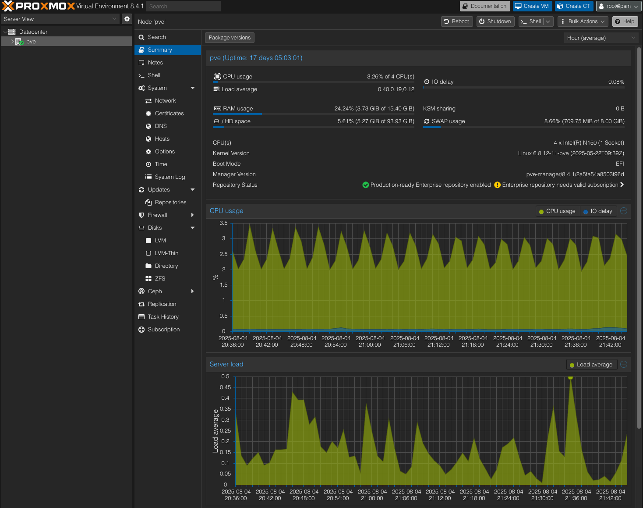Click the SWAP usage progress bar
Screen dimensions: 643x508
(524, 127)
